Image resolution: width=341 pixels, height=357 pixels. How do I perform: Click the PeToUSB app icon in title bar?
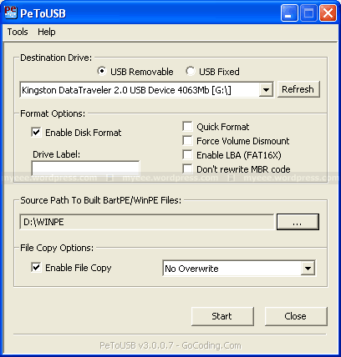click(11, 13)
